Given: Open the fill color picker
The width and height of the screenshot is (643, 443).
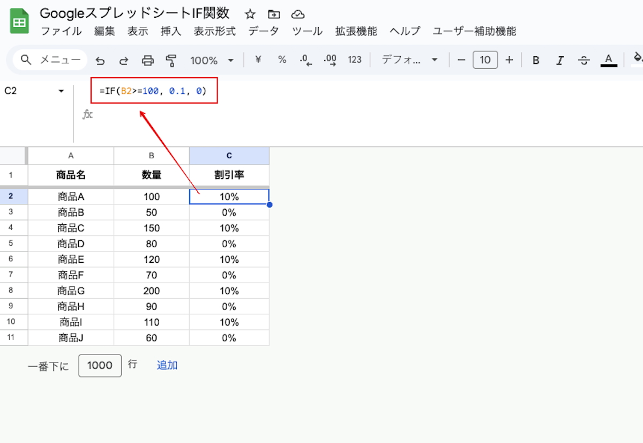Looking at the screenshot, I should click(638, 59).
